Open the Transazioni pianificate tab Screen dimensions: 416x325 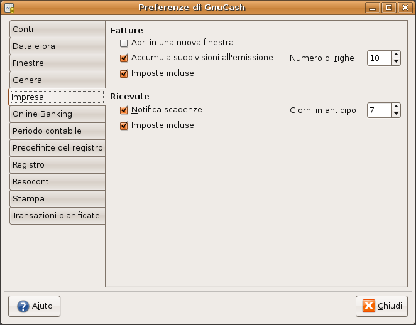point(57,216)
